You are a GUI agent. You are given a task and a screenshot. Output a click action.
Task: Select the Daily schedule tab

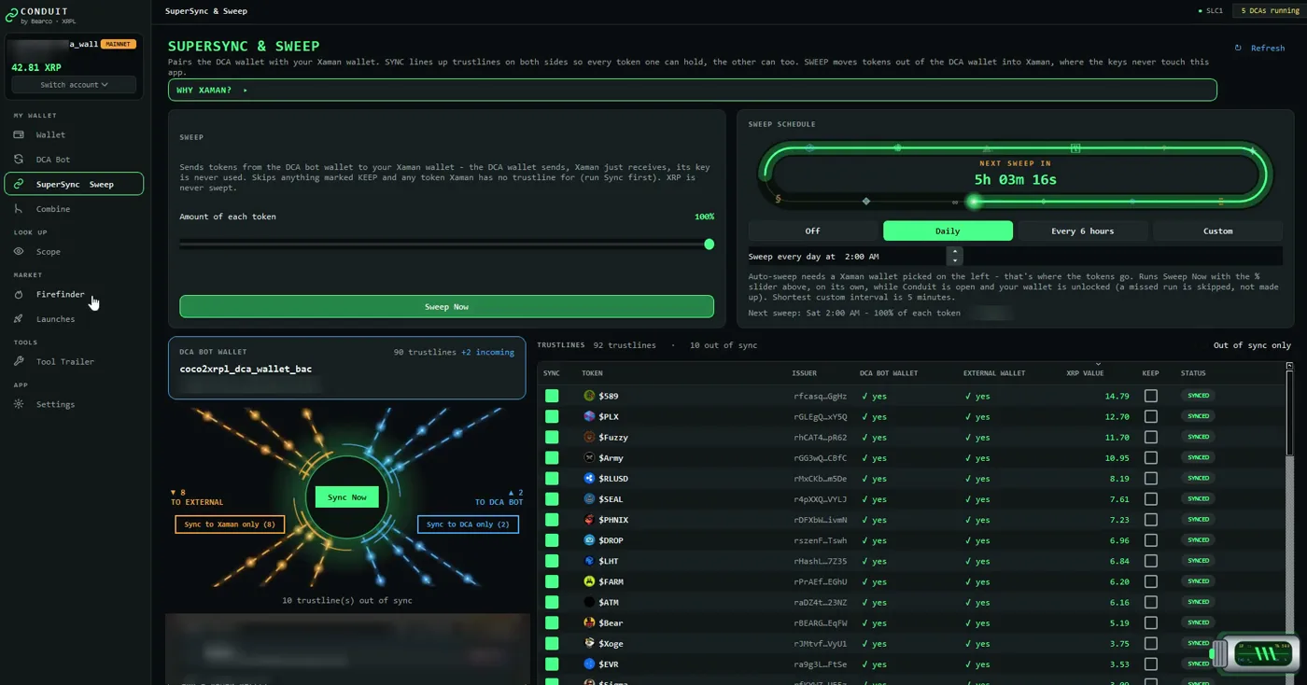pyautogui.click(x=948, y=231)
